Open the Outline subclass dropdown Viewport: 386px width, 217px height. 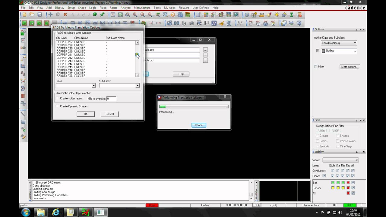(x=355, y=51)
